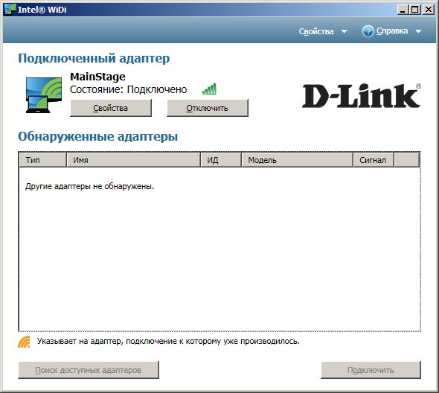Open the Свойства menu in top bar
439x393 pixels.
tap(316, 31)
